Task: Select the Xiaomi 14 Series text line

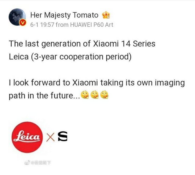Action: click(82, 44)
